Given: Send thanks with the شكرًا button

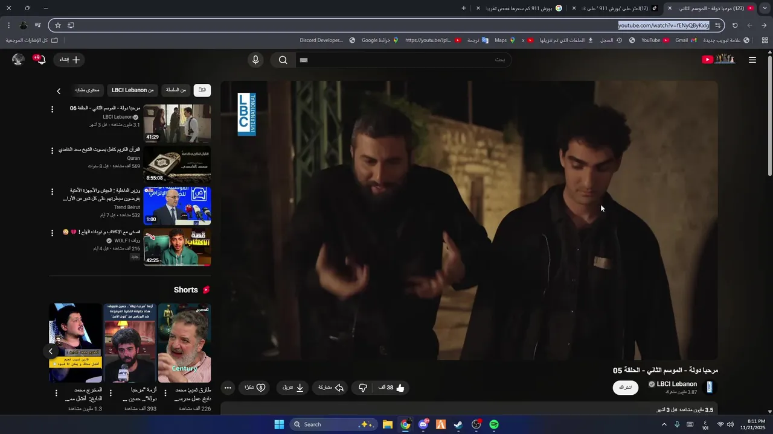Looking at the screenshot, I should [x=255, y=388].
